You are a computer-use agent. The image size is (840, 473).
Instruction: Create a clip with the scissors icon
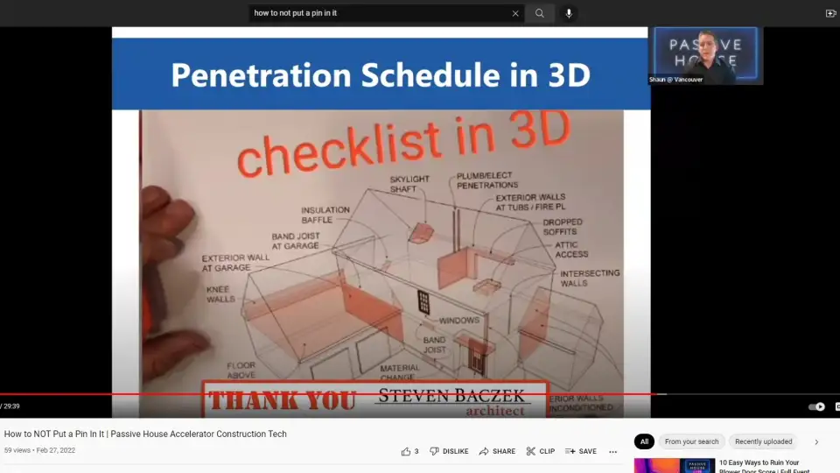(540, 451)
